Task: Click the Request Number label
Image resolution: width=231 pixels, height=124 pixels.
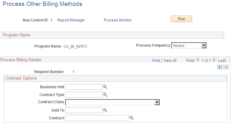Action: [49, 72]
